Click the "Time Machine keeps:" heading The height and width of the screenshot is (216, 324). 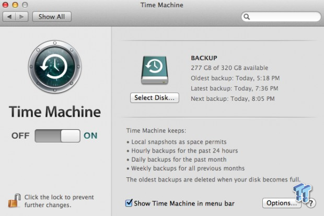[156, 131]
